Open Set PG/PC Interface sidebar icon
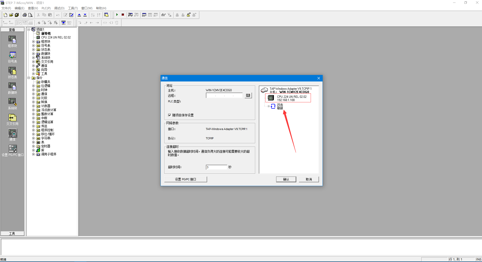This screenshot has height=262, width=482. pyautogui.click(x=12, y=151)
